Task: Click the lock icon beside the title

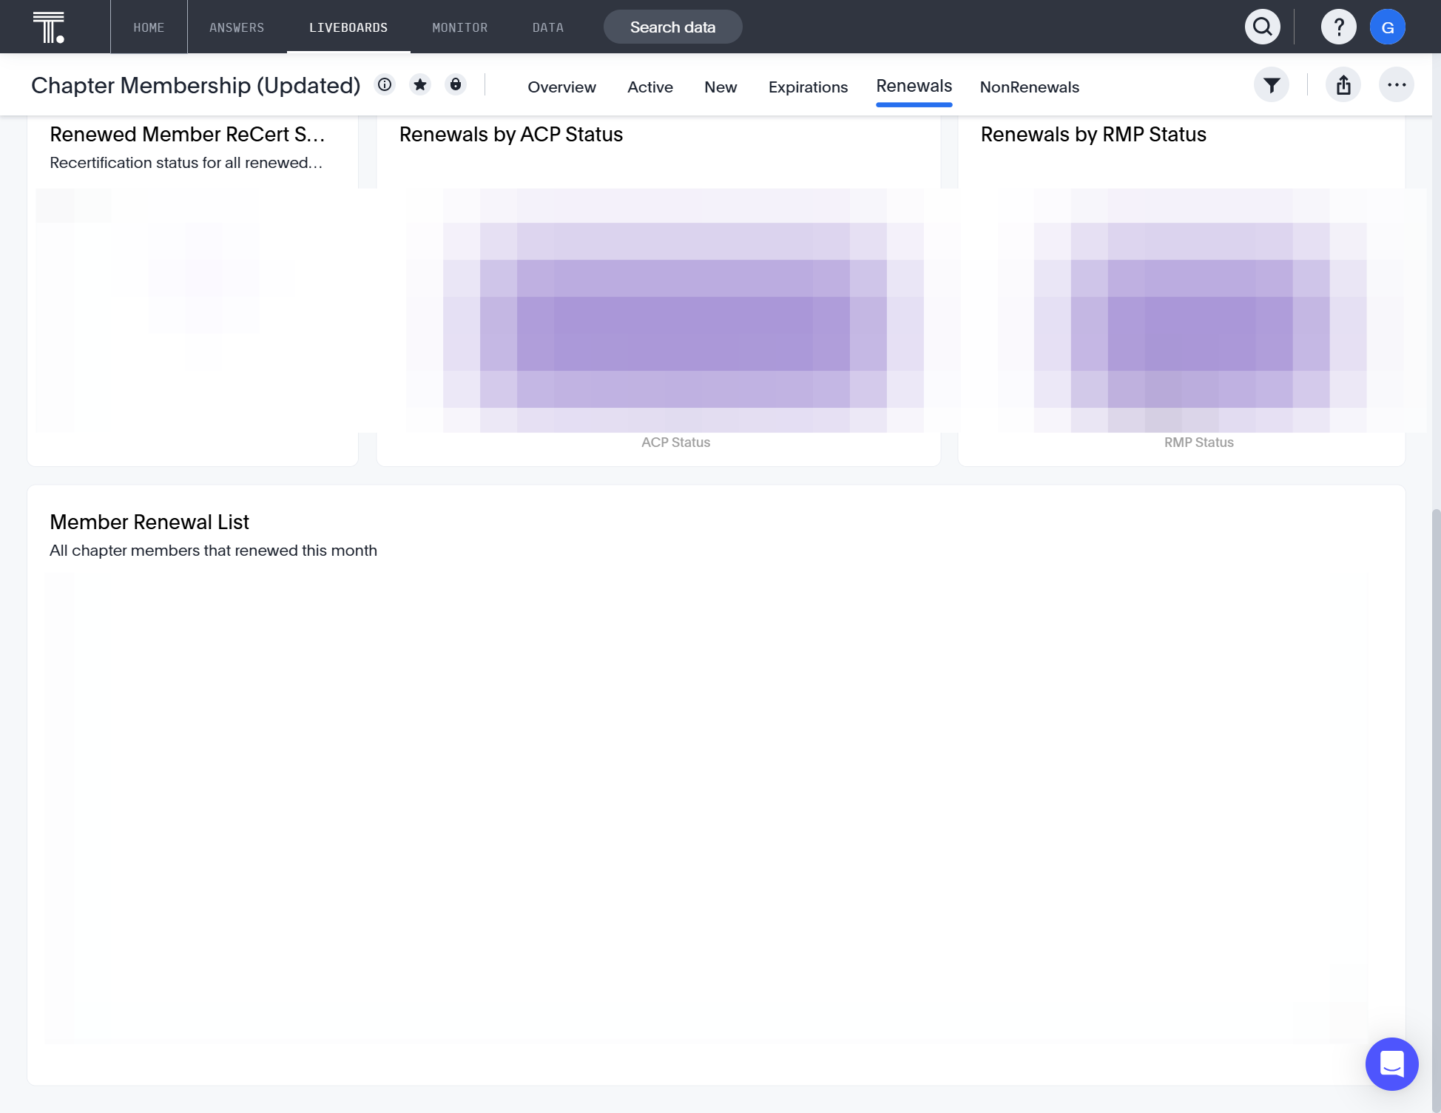Action: (x=456, y=84)
